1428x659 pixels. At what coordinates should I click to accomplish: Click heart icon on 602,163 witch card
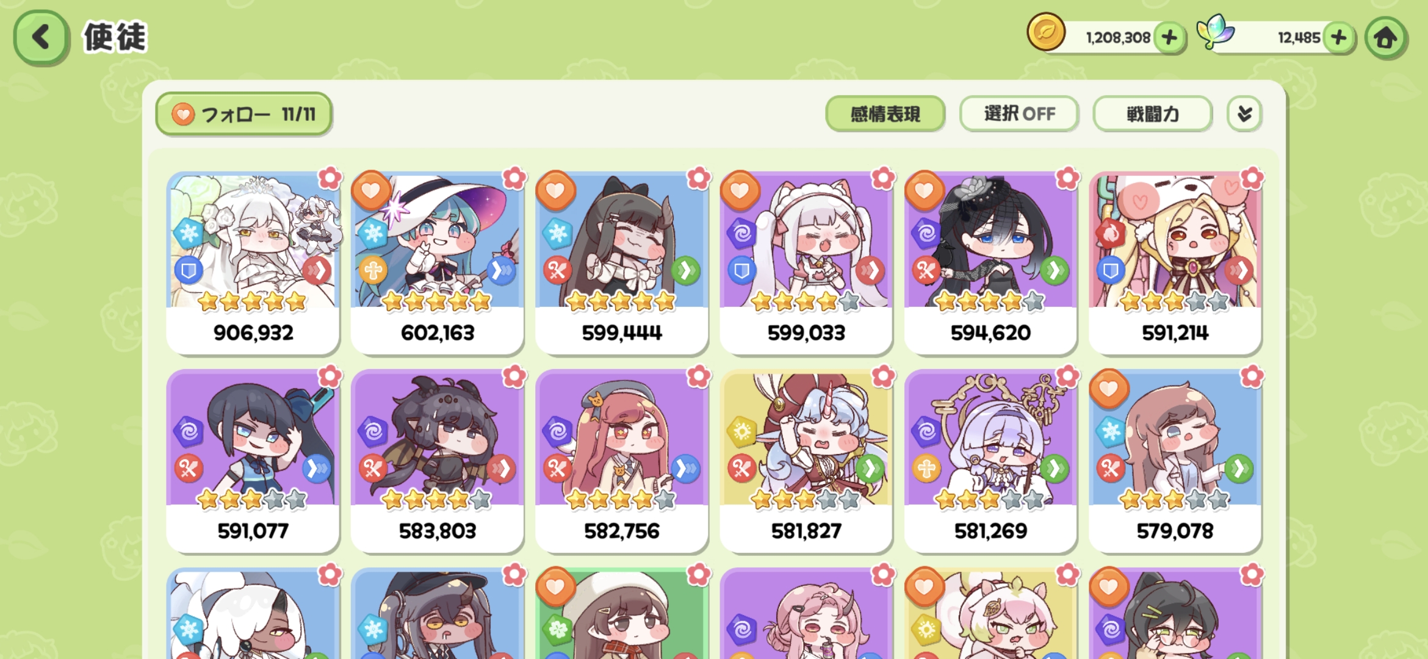pos(371,191)
